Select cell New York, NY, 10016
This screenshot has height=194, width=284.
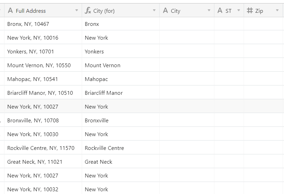[x=43, y=38]
